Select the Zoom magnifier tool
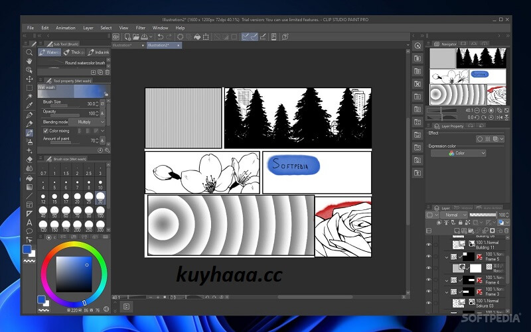Screen dimensions: 531x332 point(29,52)
